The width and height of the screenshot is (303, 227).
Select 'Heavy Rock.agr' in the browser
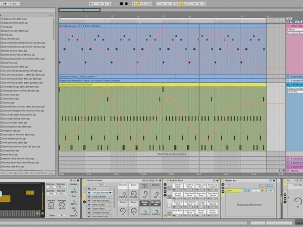(10, 155)
